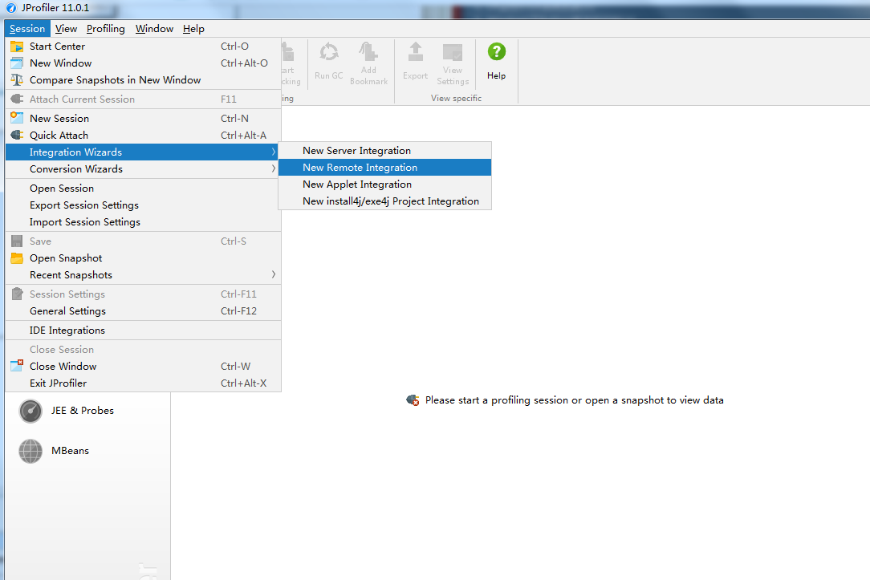Select Conversion Wizards menu entry

(x=143, y=168)
